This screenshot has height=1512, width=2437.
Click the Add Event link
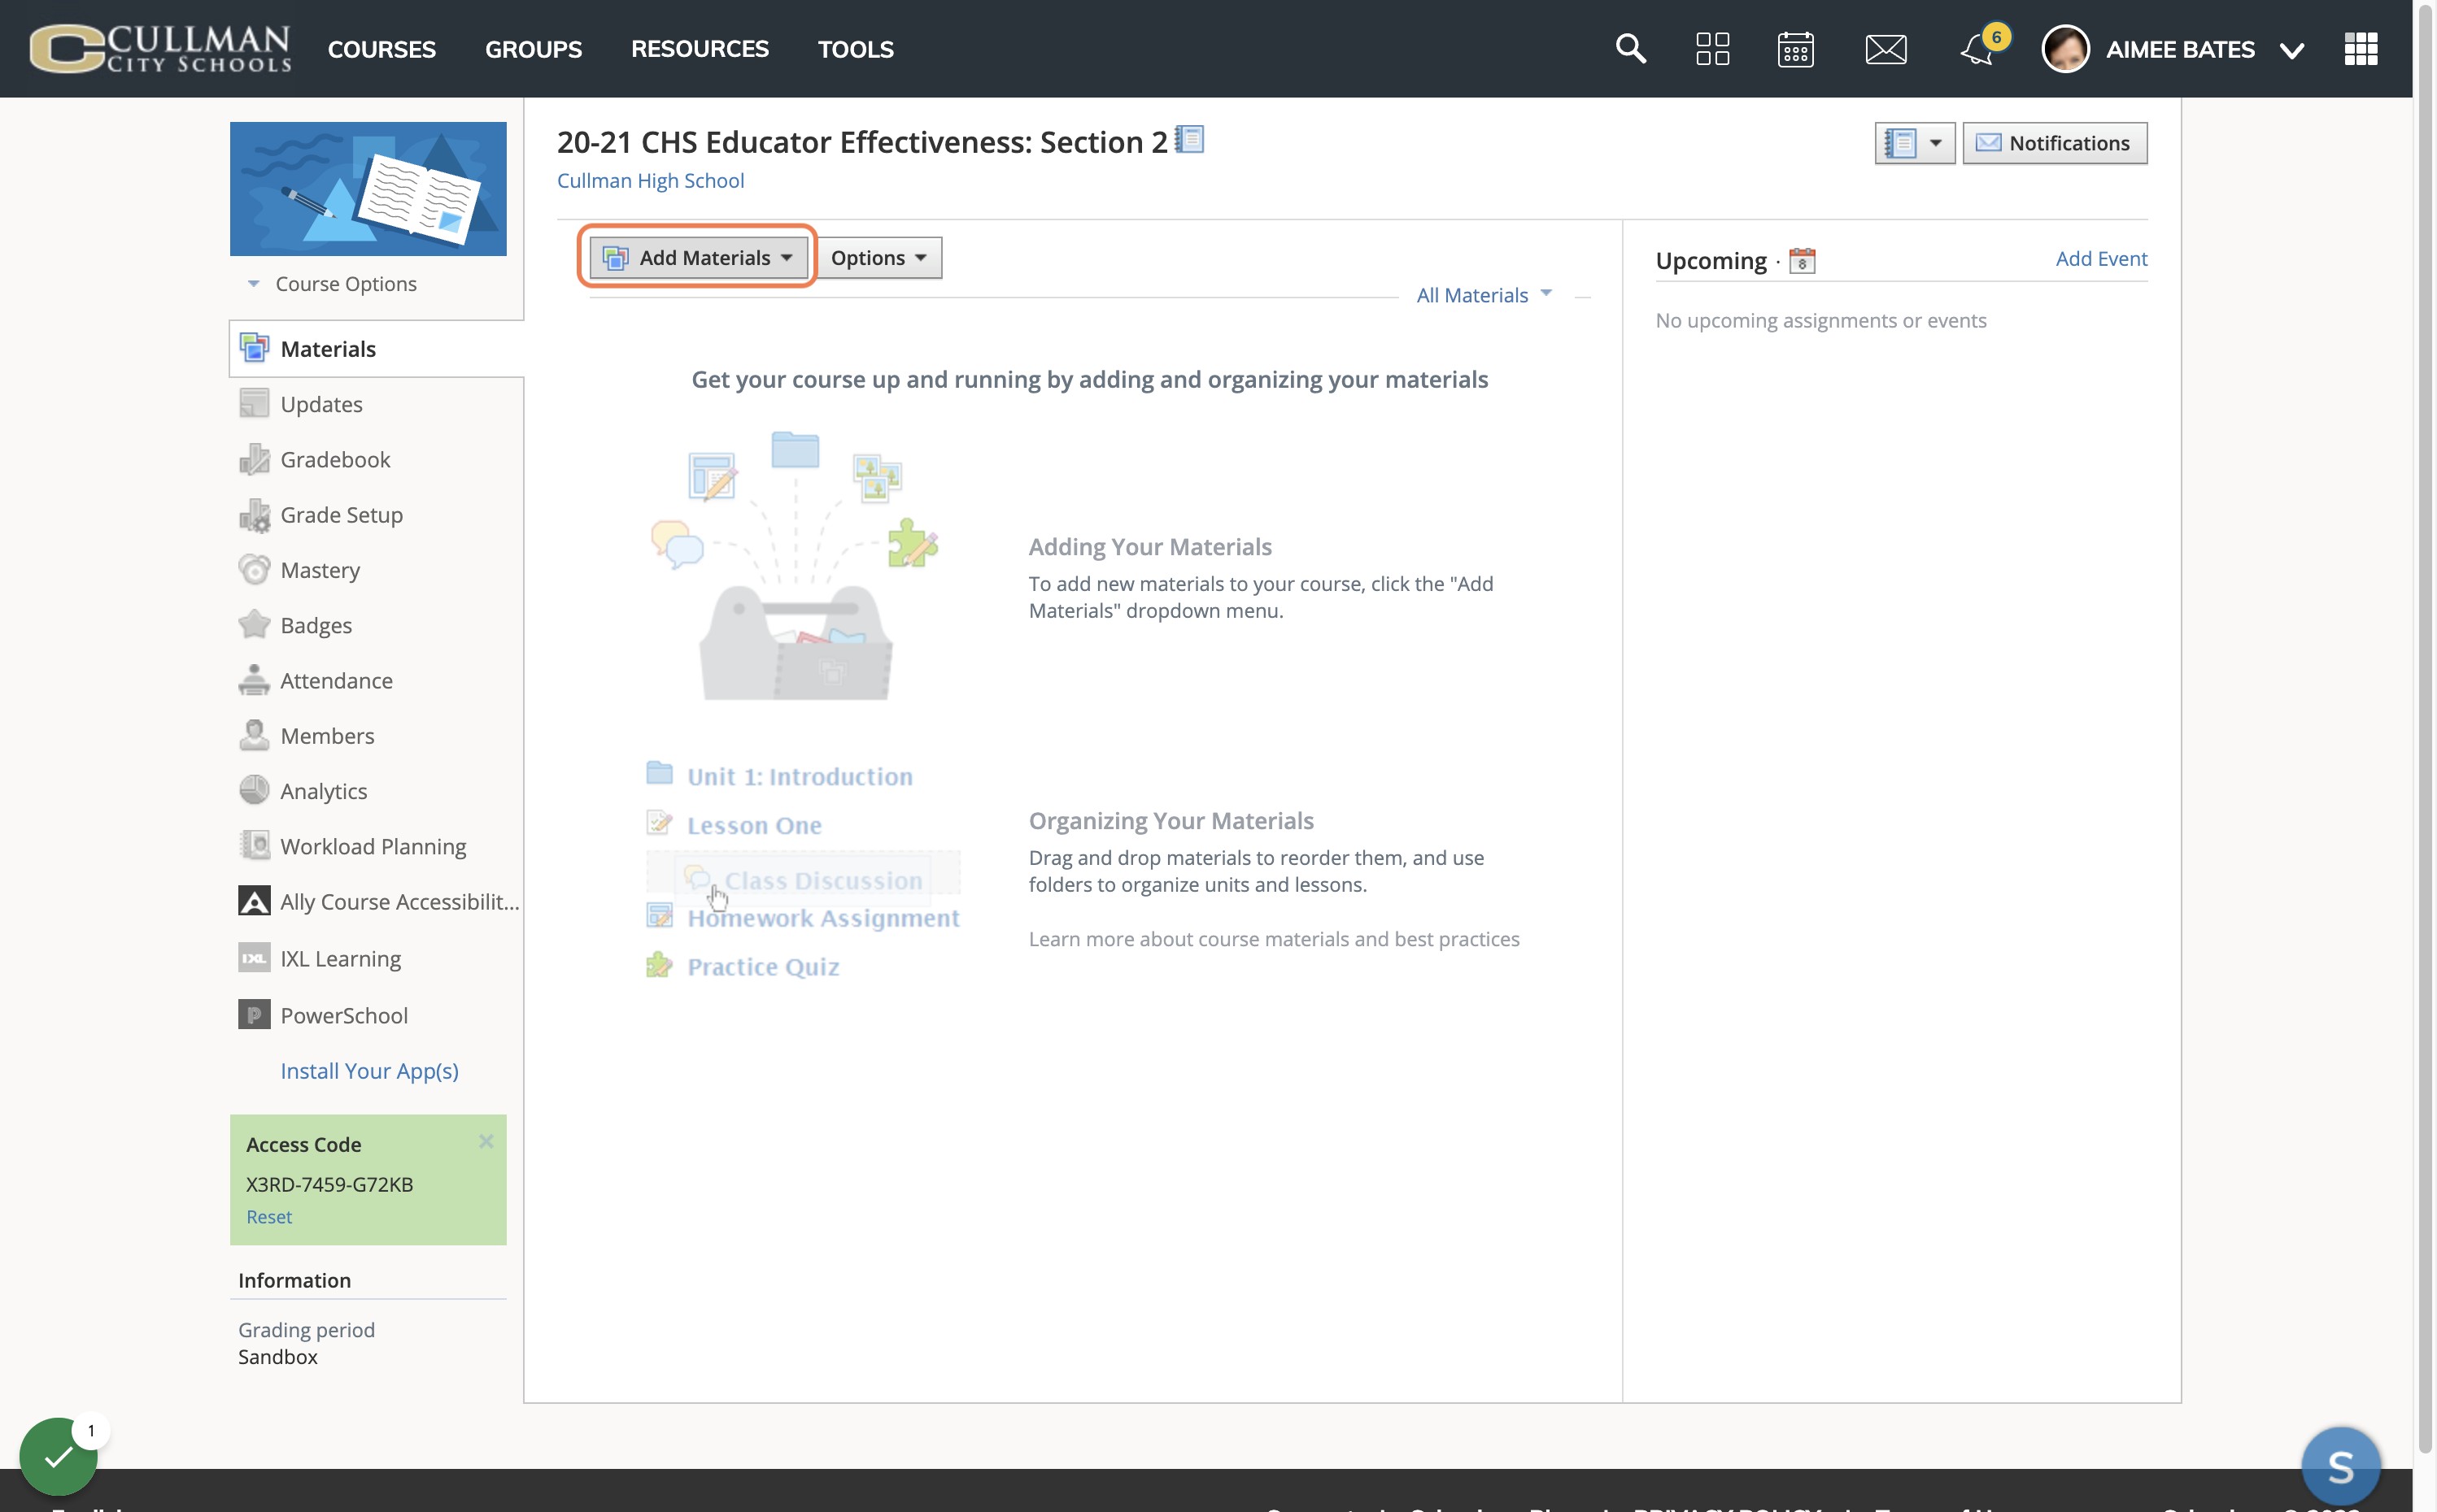tap(2101, 258)
